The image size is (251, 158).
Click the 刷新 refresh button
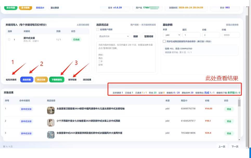136,36
